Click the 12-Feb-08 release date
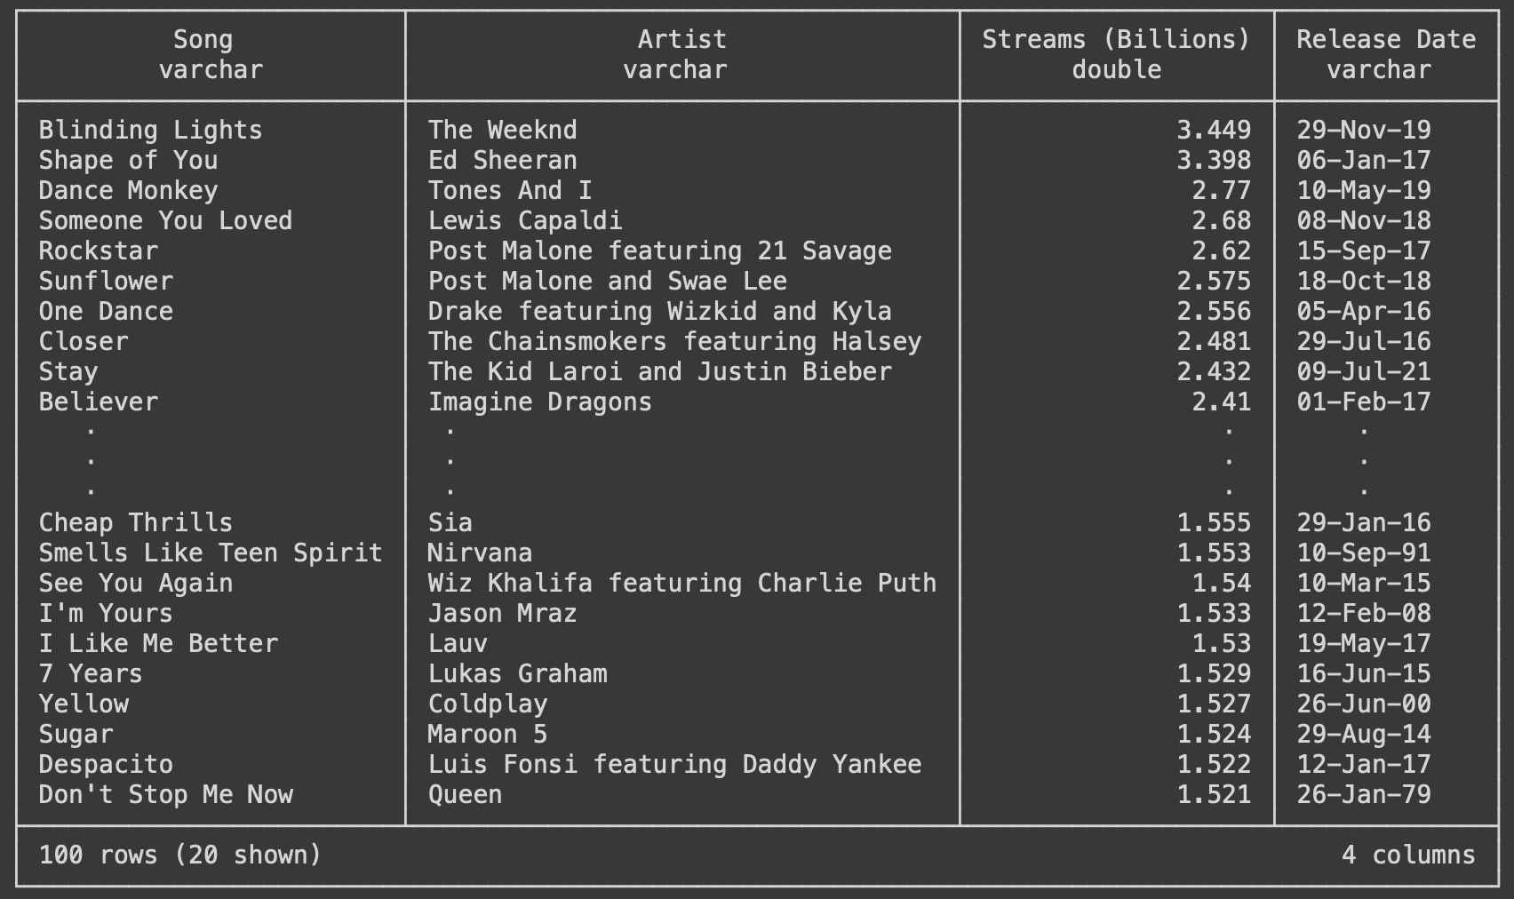 click(1363, 614)
